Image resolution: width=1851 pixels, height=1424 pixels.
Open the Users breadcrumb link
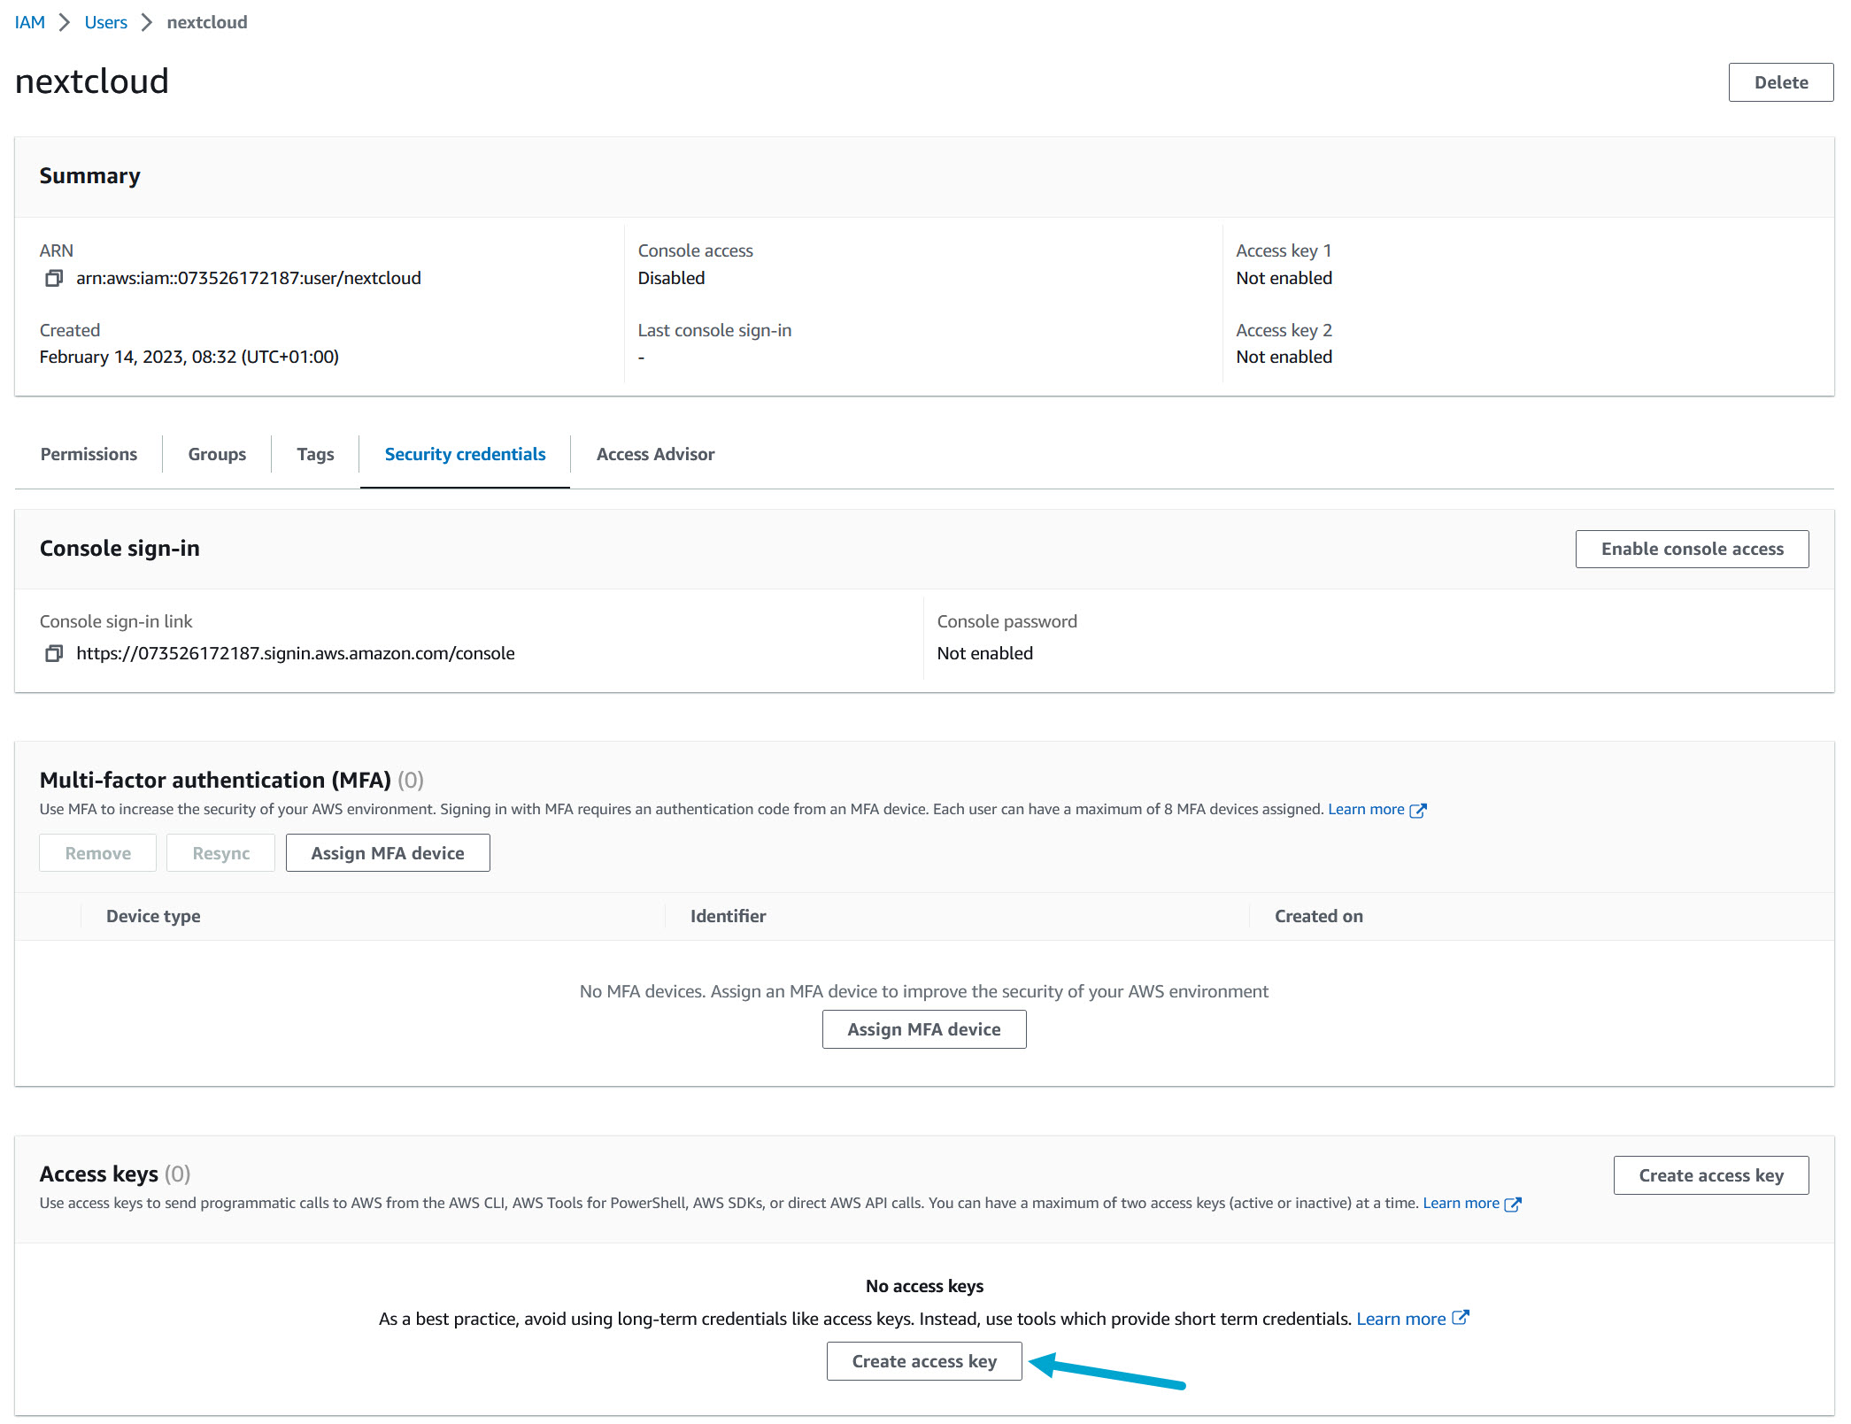point(105,21)
